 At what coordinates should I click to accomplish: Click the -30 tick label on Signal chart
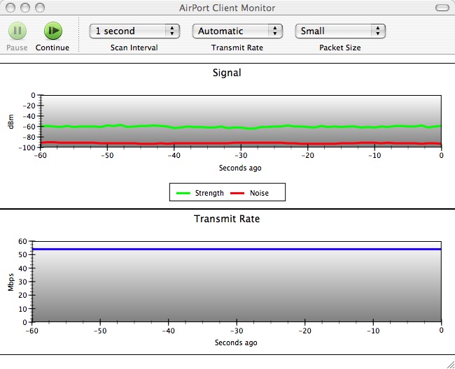[x=241, y=156]
